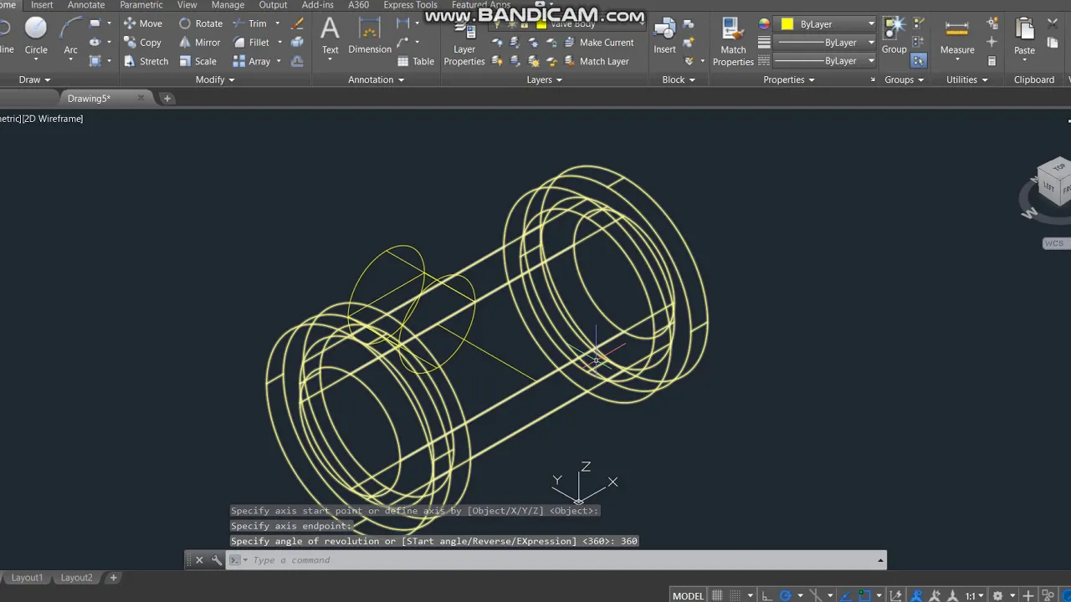The image size is (1071, 602).
Task: Activate the Array tool
Action: click(252, 61)
